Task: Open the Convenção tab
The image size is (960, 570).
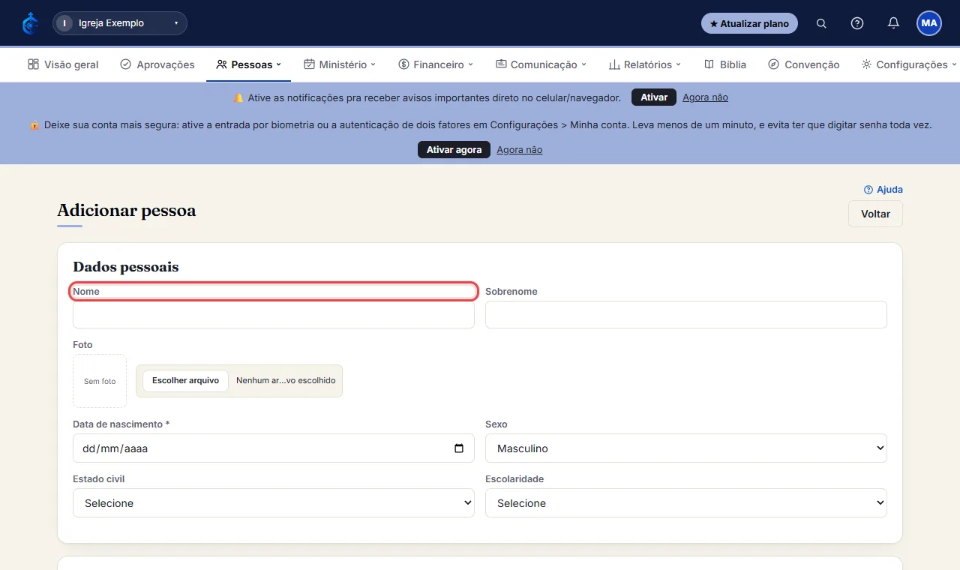Action: (x=804, y=64)
